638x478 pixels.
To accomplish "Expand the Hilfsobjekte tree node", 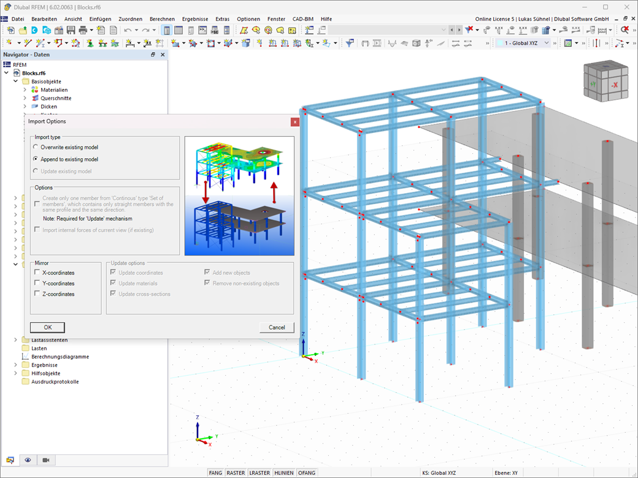I will 15,373.
